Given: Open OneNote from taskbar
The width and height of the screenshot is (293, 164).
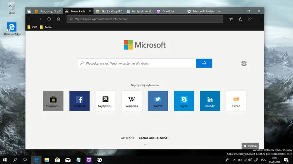Looking at the screenshot, I should click(x=89, y=160).
